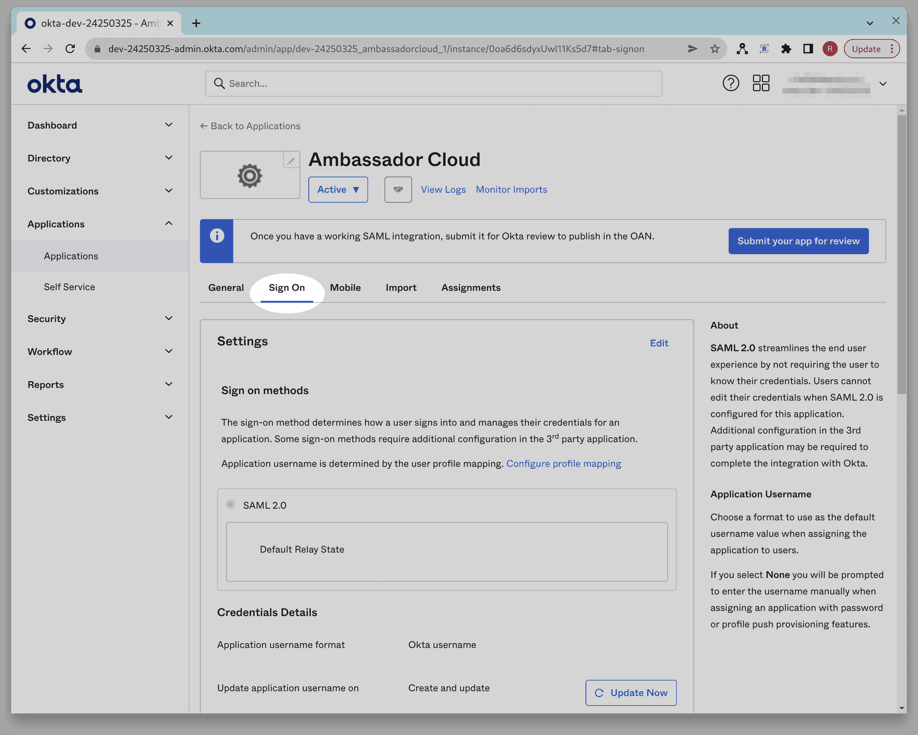Switch to the Mobile tab

point(345,287)
